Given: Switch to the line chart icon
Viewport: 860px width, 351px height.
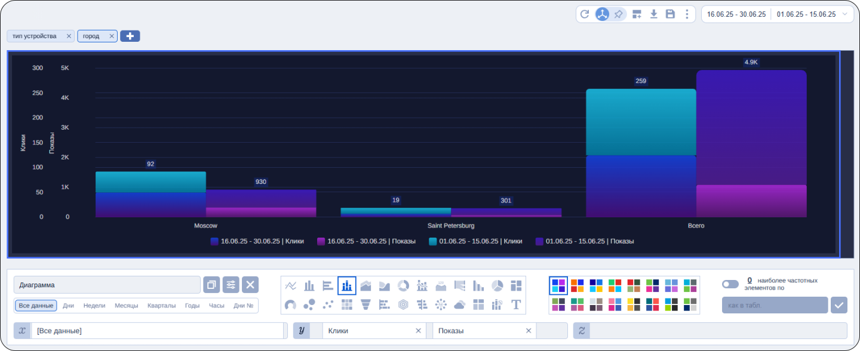Looking at the screenshot, I should tap(291, 286).
